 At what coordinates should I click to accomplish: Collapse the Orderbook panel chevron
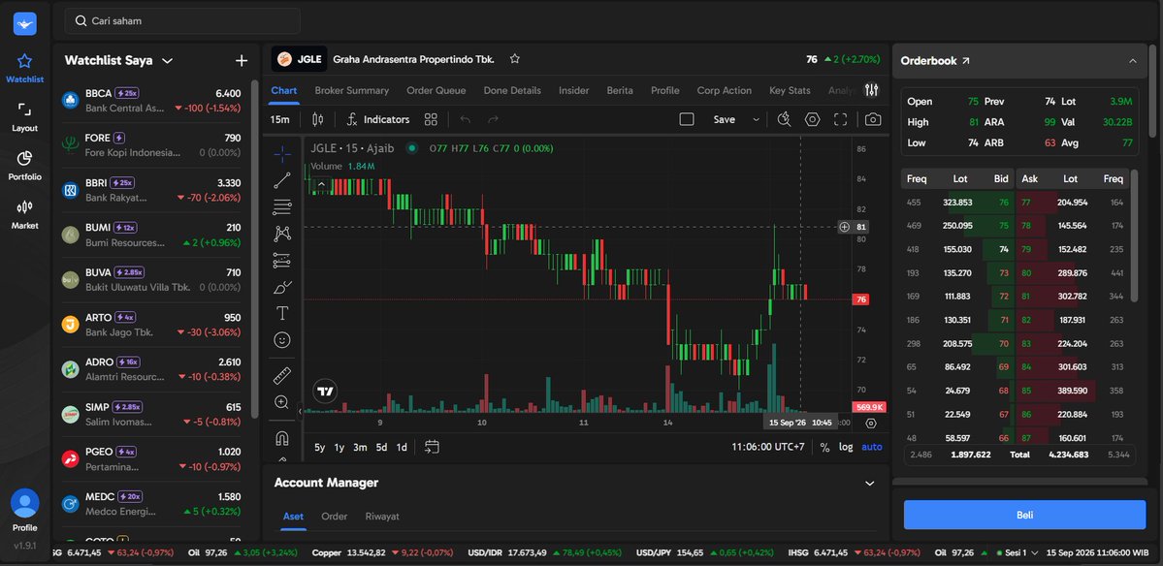coord(1133,61)
